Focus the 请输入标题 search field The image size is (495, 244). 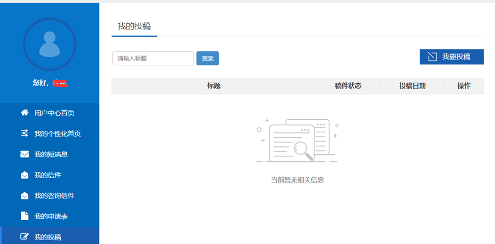(152, 58)
